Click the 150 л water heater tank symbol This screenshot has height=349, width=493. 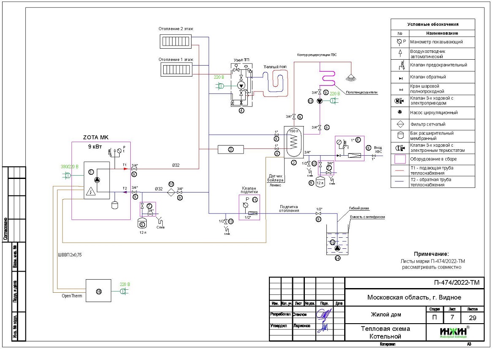tap(293, 143)
